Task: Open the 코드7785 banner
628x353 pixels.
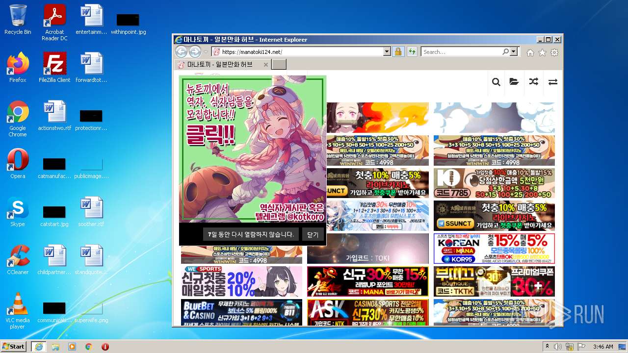Action: 494,183
